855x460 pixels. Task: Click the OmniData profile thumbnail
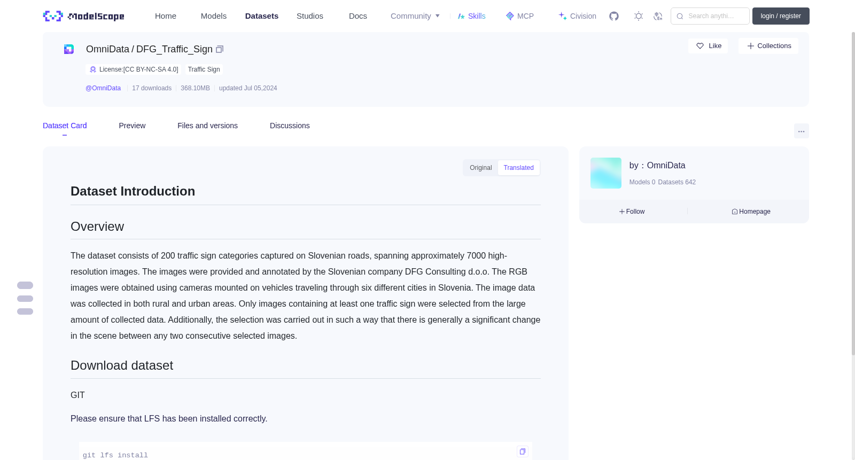click(x=606, y=173)
